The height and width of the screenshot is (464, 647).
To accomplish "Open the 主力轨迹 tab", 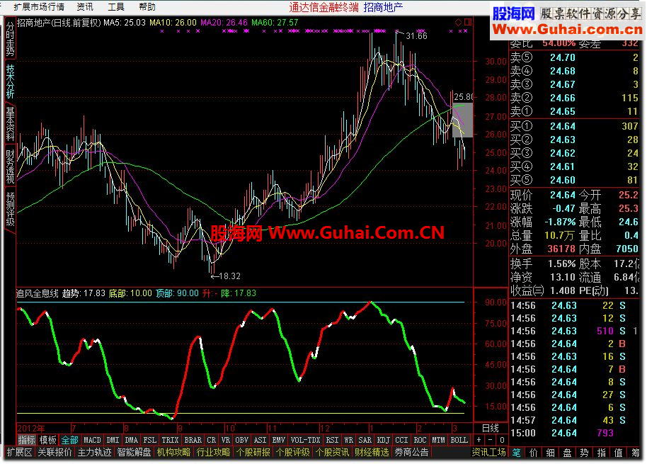I will pos(94,453).
